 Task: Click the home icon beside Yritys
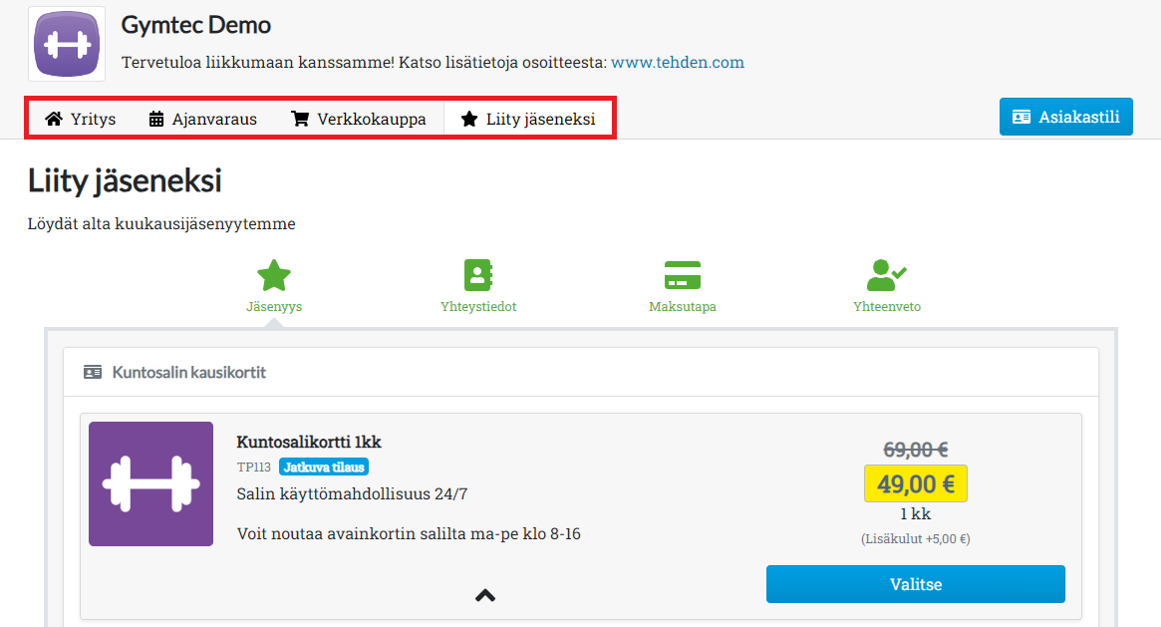pyautogui.click(x=54, y=120)
